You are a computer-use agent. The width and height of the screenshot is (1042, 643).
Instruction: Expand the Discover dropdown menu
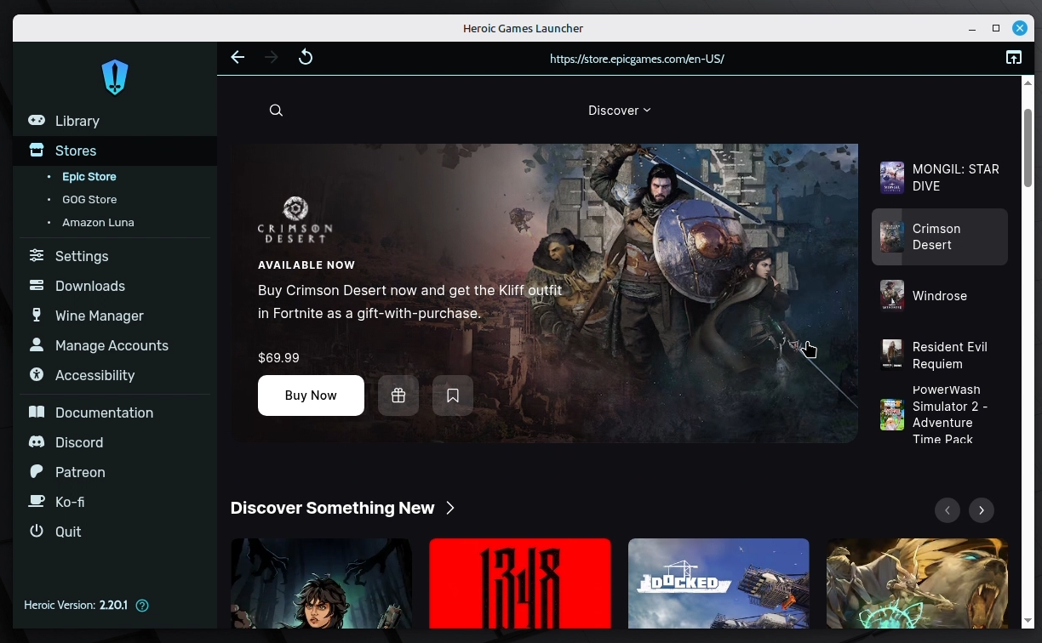tap(619, 111)
